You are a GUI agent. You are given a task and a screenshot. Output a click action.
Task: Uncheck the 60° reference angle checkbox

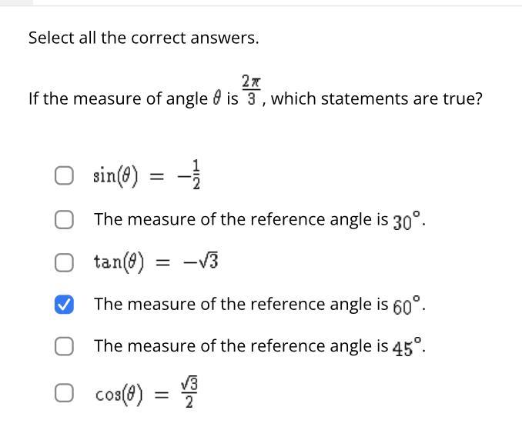[x=65, y=305]
